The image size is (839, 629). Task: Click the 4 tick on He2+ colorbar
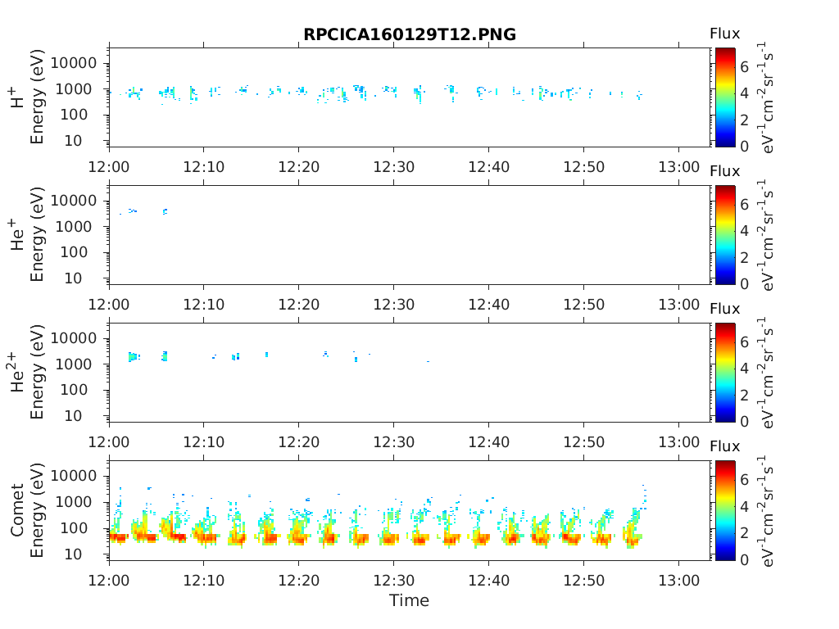tap(744, 369)
